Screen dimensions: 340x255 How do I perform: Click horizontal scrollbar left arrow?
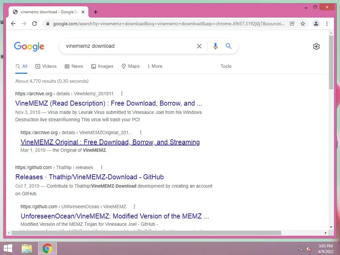pos(8,233)
